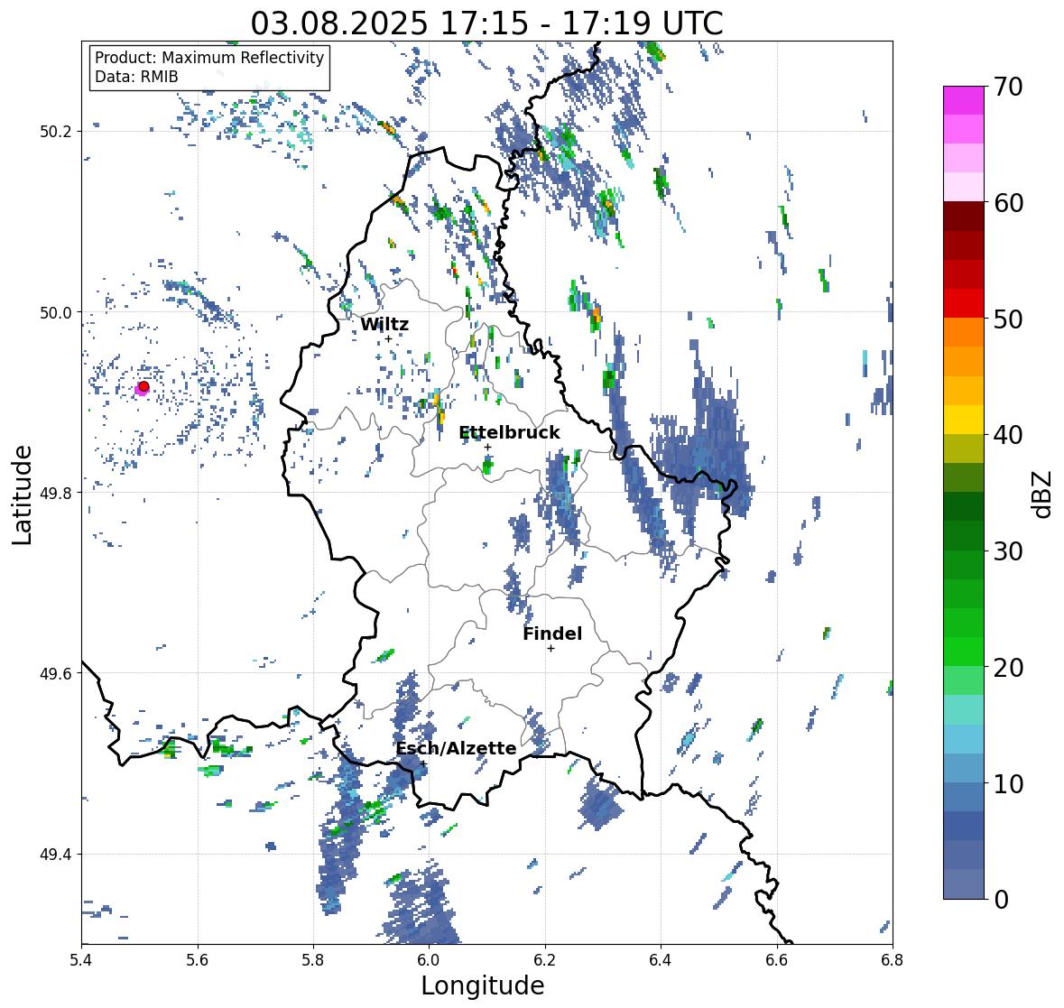The width and height of the screenshot is (1064, 1008).
Task: Click the longitude tick label 5.4
Action: click(81, 960)
